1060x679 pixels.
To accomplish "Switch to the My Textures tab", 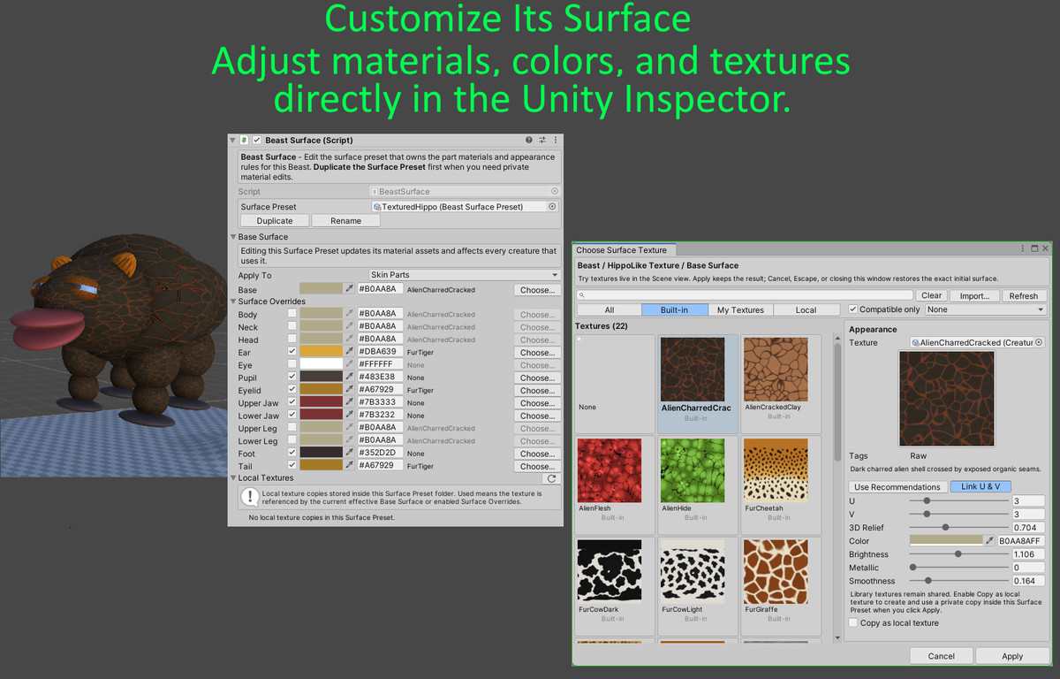I will (x=741, y=309).
